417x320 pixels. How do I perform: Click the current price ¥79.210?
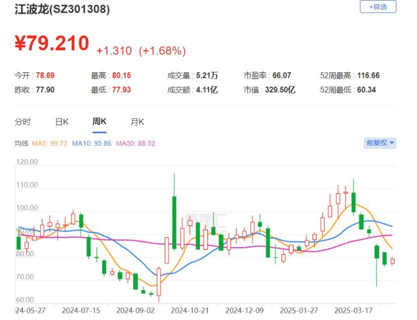(52, 43)
